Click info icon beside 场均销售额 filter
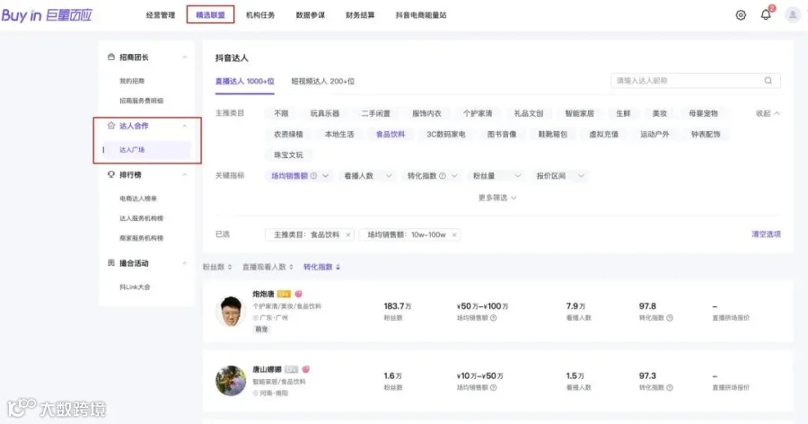This screenshot has width=808, height=424. [x=313, y=175]
